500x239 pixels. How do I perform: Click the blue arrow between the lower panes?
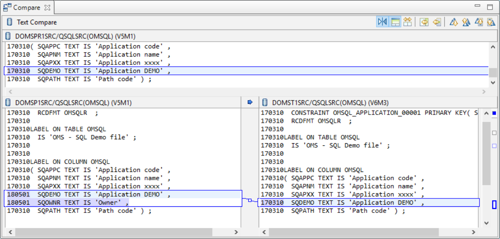click(250, 102)
